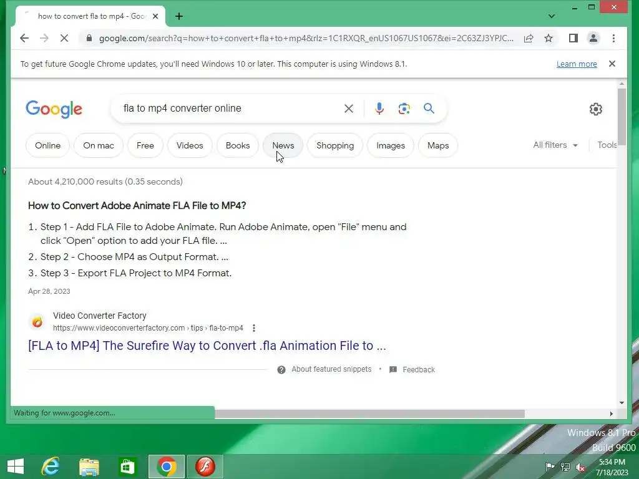The height and width of the screenshot is (479, 639).
Task: Expand the tab search dropdown
Action: tap(552, 16)
